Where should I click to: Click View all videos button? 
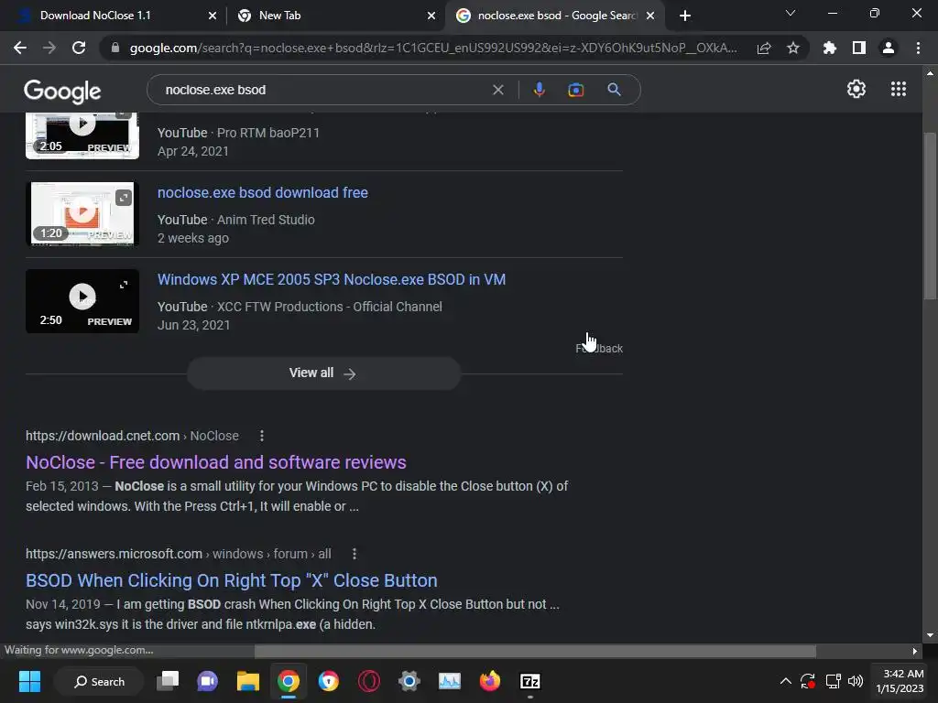(x=323, y=373)
